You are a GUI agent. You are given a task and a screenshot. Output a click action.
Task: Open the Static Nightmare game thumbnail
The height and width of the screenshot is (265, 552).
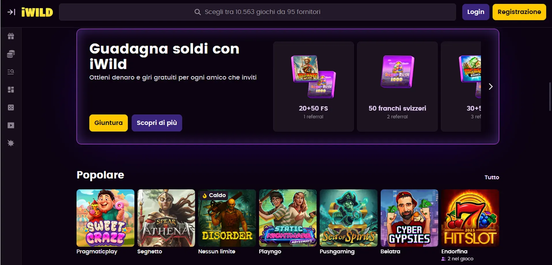(288, 218)
